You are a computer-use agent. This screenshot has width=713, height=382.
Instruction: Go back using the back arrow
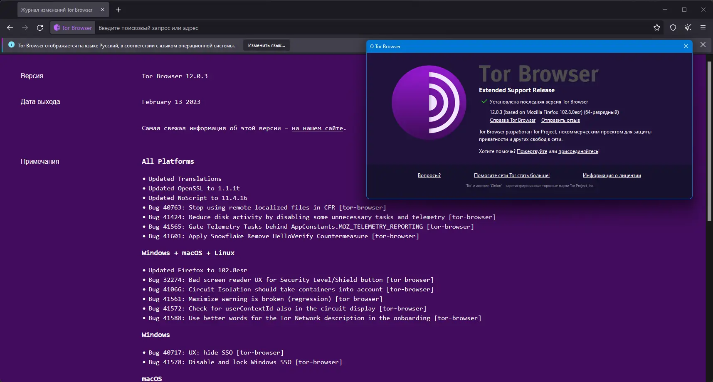coord(10,28)
